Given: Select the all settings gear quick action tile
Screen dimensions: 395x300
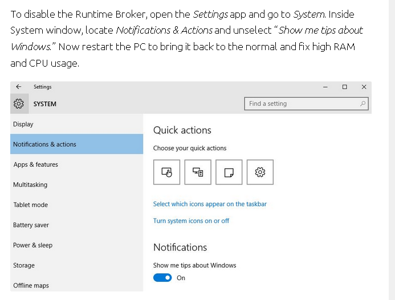Looking at the screenshot, I should (x=260, y=172).
